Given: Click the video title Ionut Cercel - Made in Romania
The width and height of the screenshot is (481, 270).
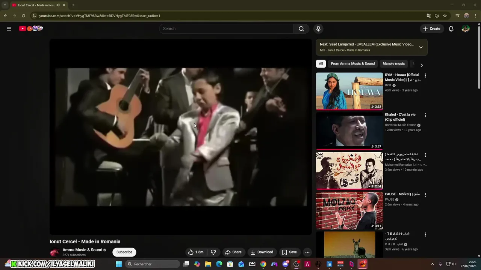Looking at the screenshot, I should [85, 241].
